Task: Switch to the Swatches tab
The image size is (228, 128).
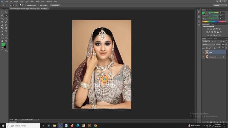Action: (210, 10)
